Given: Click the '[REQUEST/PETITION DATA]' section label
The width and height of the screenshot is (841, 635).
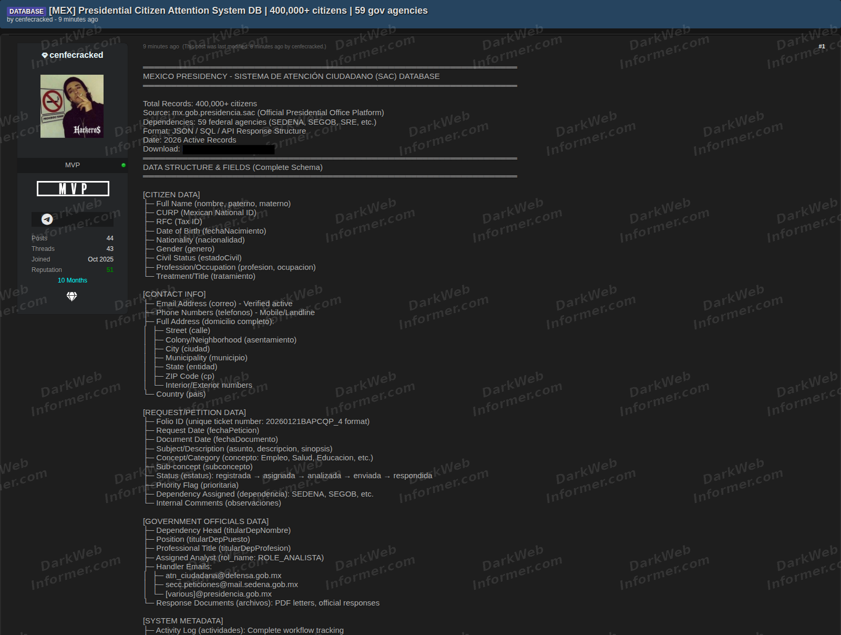Looking at the screenshot, I should (194, 412).
